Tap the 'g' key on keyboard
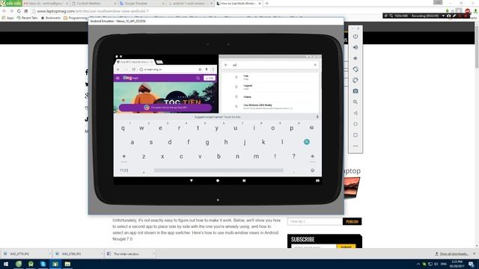The width and height of the screenshot is (479, 269). (x=207, y=142)
